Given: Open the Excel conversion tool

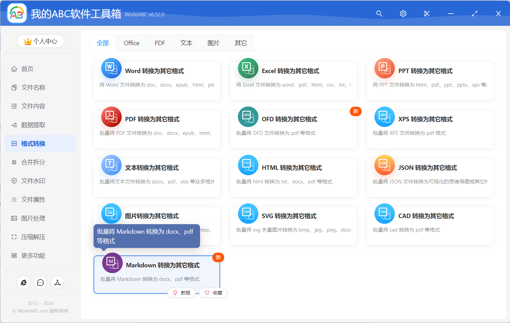Looking at the screenshot, I should (293, 80).
